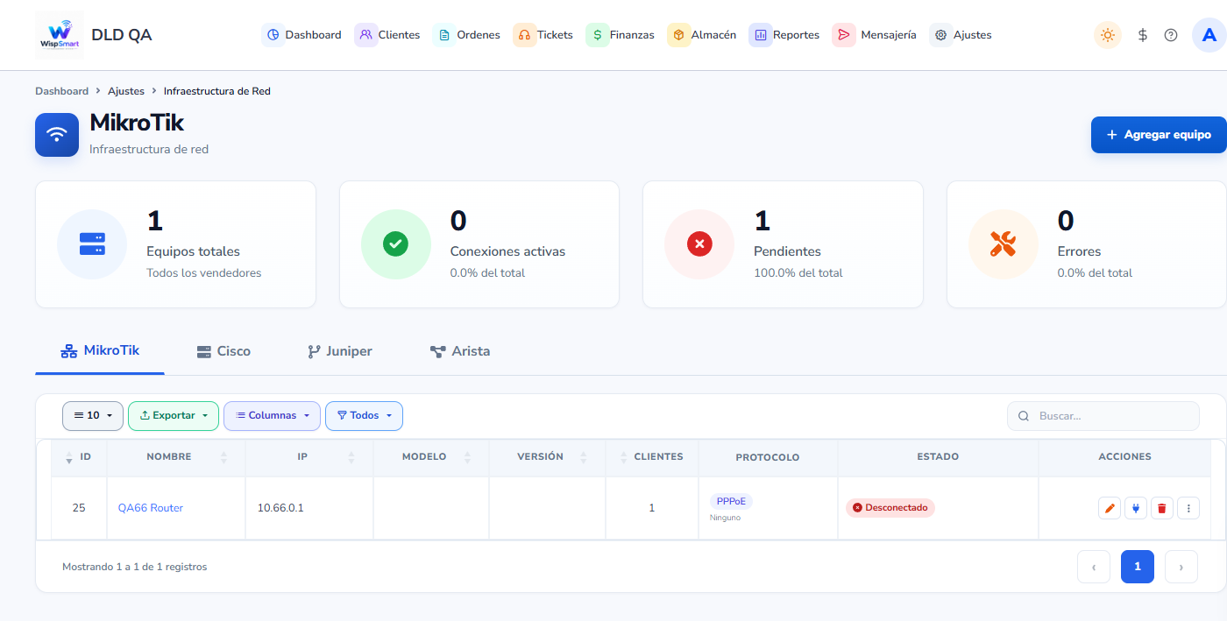Sort table by Modelo column arrows
1227x621 pixels.
(x=467, y=457)
